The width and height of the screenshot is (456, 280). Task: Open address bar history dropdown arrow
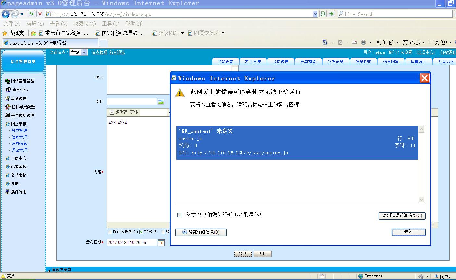point(315,14)
